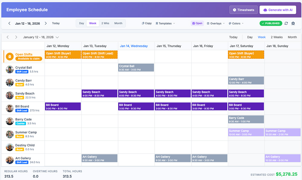Image resolution: width=302 pixels, height=180 pixels.
Task: Toggle the Open shifts filter
Action: pos(197,23)
